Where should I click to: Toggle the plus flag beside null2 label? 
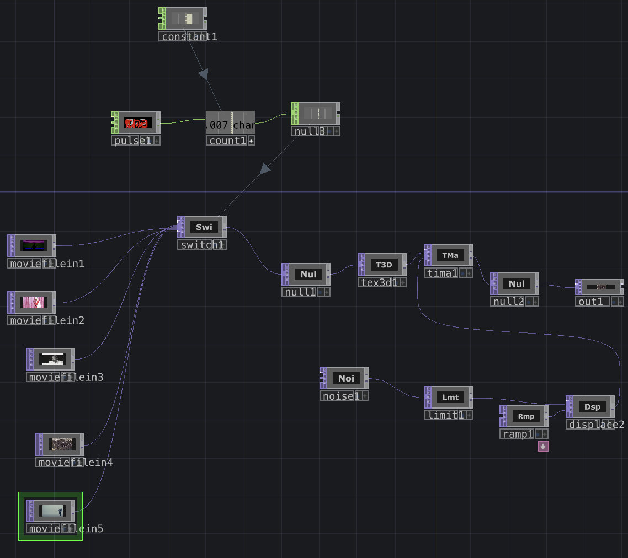(x=534, y=302)
